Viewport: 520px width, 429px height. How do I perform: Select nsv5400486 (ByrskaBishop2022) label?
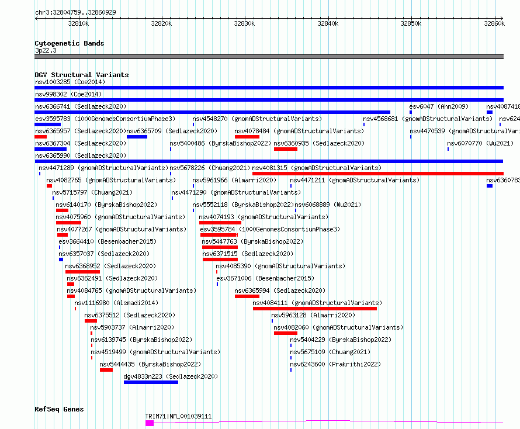coord(220,143)
